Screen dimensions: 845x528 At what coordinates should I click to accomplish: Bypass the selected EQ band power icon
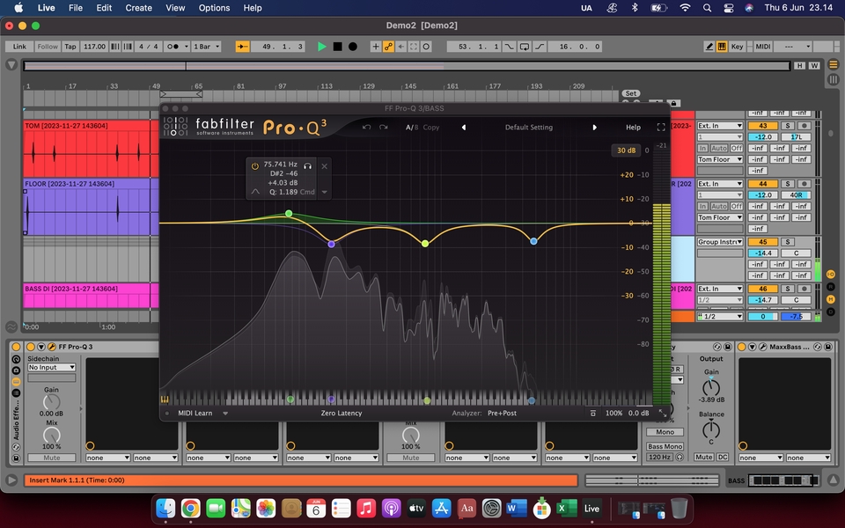(255, 166)
